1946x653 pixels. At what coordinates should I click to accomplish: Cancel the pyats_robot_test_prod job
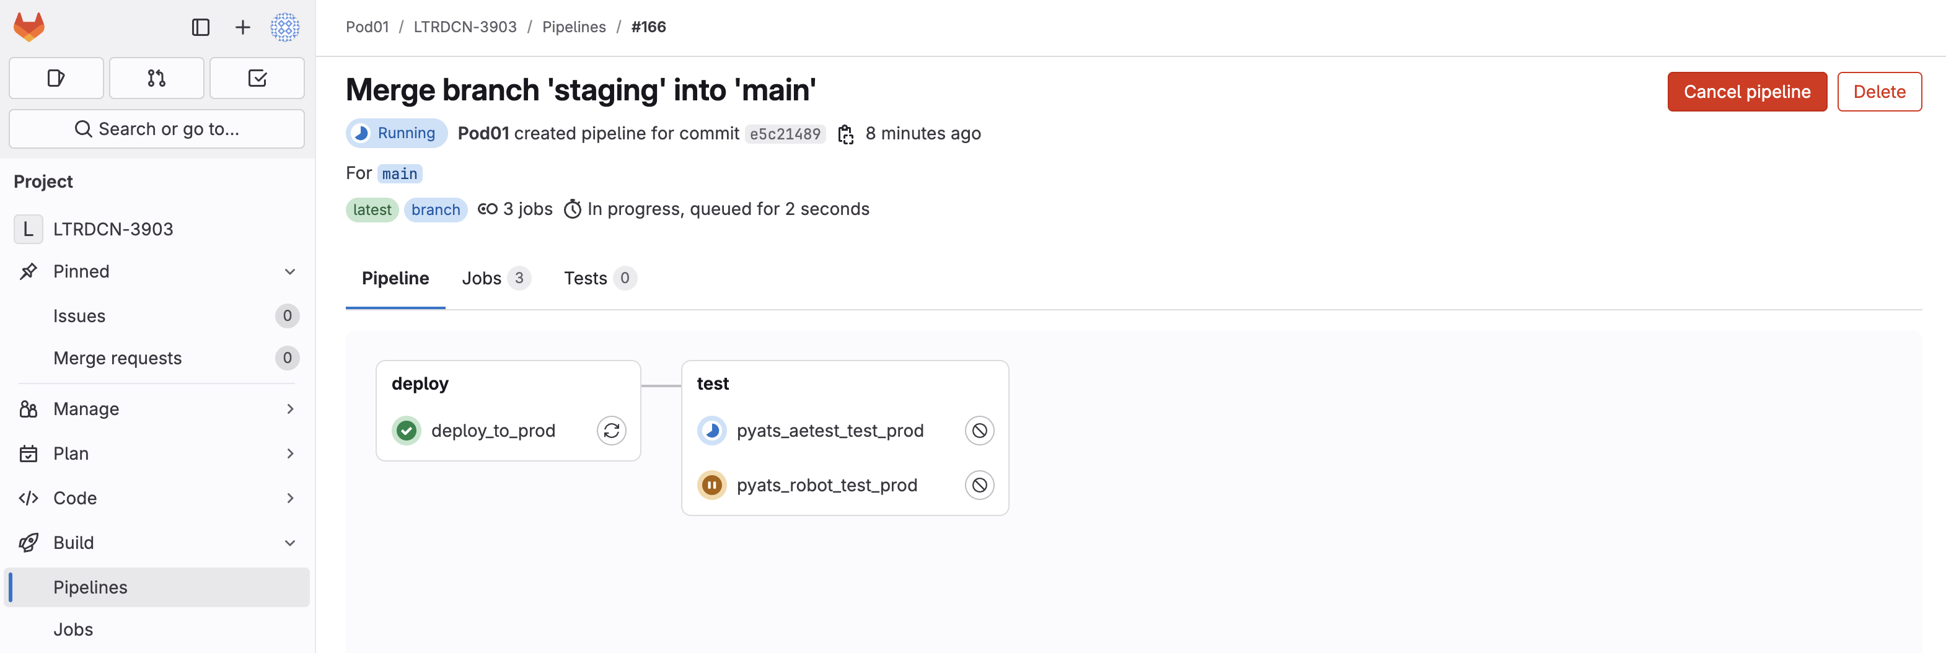[x=979, y=484]
